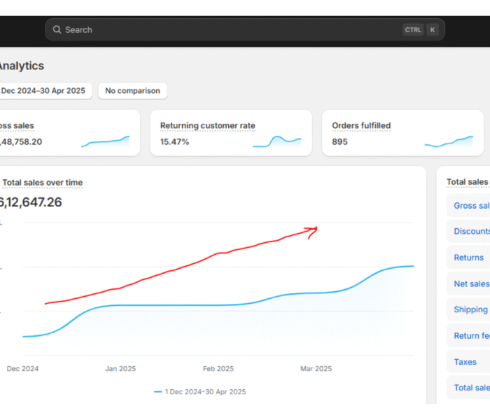Open the Returns breakdown link

(468, 258)
